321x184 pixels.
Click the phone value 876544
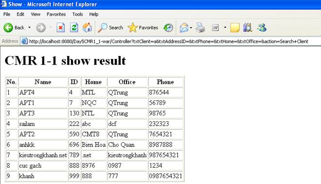(159, 92)
